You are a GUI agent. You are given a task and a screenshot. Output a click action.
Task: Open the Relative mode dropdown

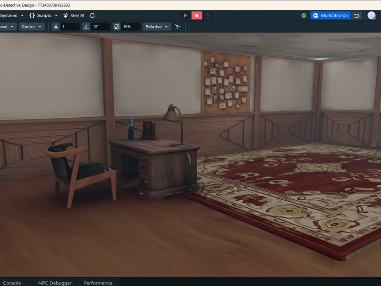157,27
